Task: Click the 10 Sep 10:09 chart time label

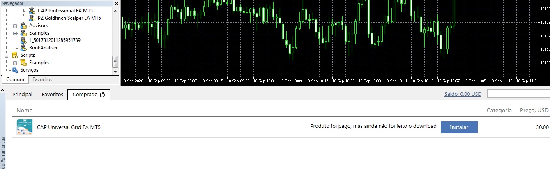Action: pyautogui.click(x=292, y=81)
